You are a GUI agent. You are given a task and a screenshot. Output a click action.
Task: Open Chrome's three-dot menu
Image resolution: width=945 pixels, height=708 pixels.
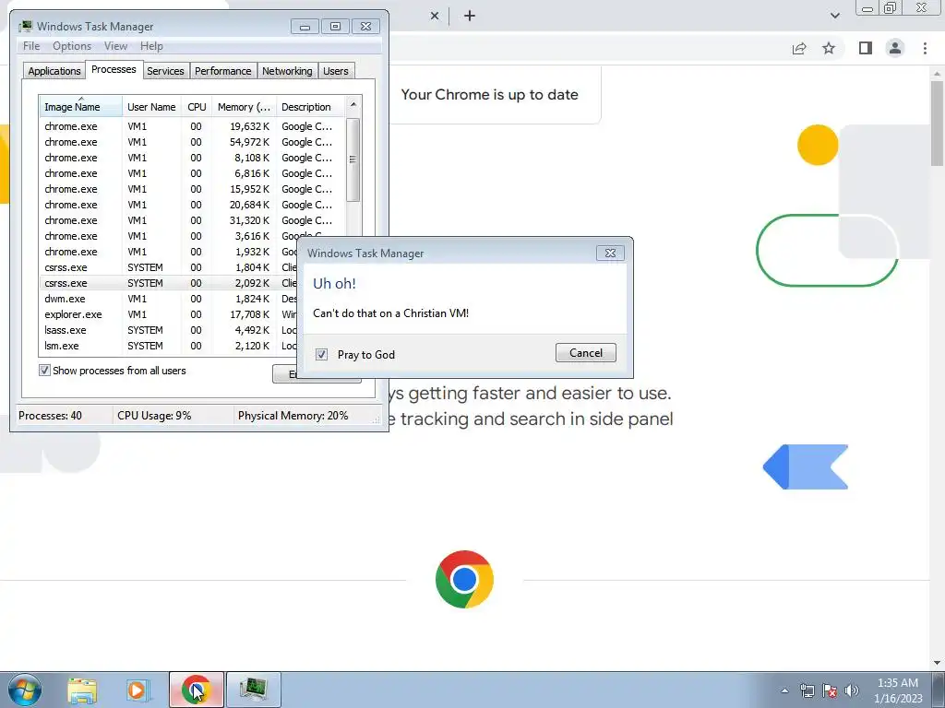(x=925, y=48)
